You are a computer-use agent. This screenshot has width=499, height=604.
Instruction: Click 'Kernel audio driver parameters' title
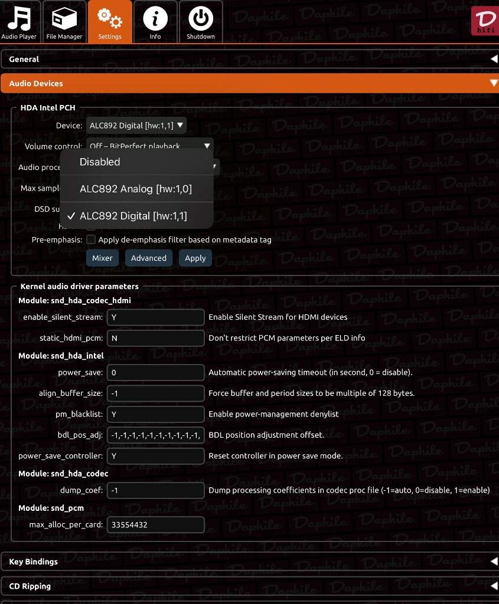click(x=80, y=286)
